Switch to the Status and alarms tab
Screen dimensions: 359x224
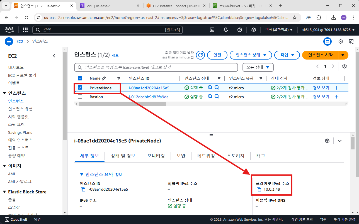tap(123, 156)
